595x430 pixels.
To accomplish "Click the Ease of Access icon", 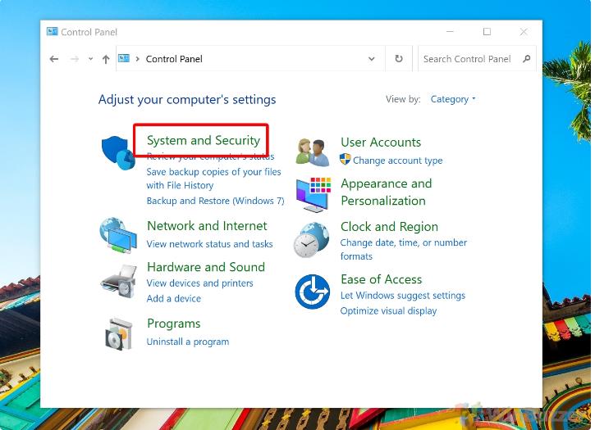I will 313,292.
